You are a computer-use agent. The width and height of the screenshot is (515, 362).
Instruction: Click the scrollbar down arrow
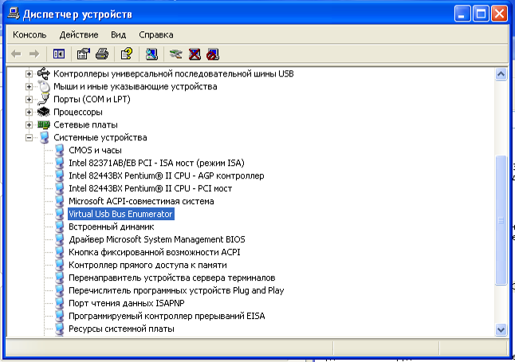click(501, 329)
